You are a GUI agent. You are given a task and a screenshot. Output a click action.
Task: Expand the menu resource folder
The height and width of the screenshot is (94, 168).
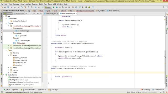point(9,67)
